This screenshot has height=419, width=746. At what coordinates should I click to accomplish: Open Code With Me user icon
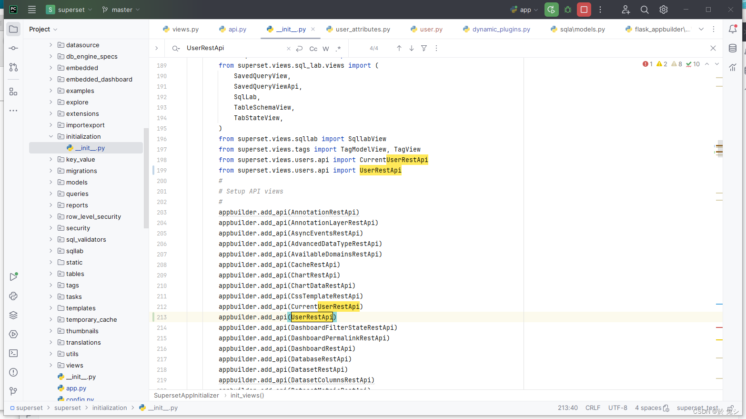pos(626,10)
